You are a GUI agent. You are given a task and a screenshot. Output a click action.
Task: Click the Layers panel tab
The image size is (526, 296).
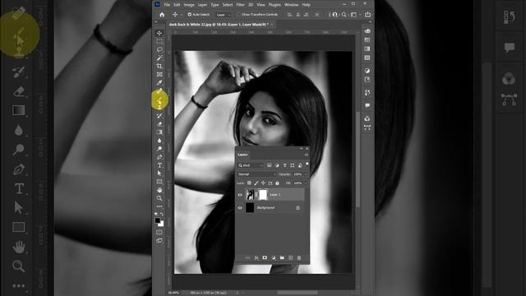tap(242, 155)
